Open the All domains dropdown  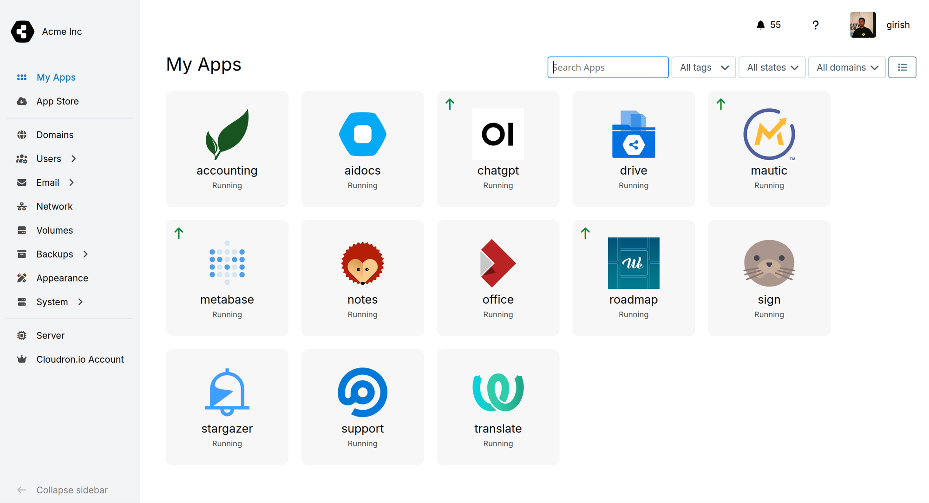click(846, 67)
